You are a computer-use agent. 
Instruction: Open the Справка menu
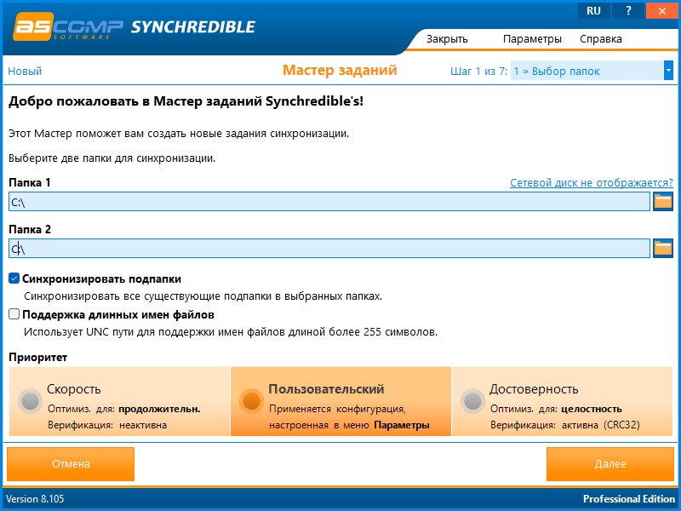[x=601, y=38]
